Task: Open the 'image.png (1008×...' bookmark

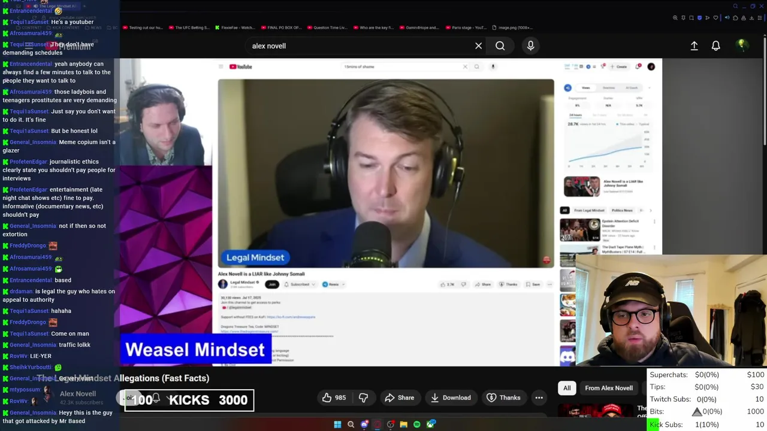Action: point(512,28)
